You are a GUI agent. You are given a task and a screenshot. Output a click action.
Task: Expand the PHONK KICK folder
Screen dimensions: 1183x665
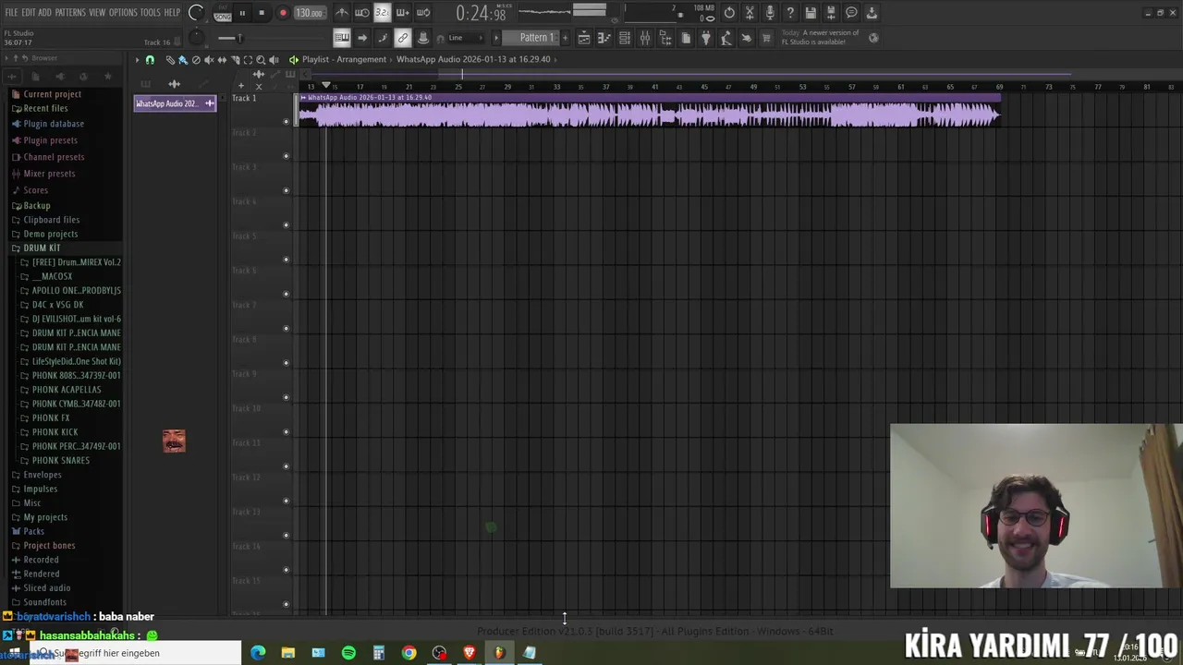[55, 432]
